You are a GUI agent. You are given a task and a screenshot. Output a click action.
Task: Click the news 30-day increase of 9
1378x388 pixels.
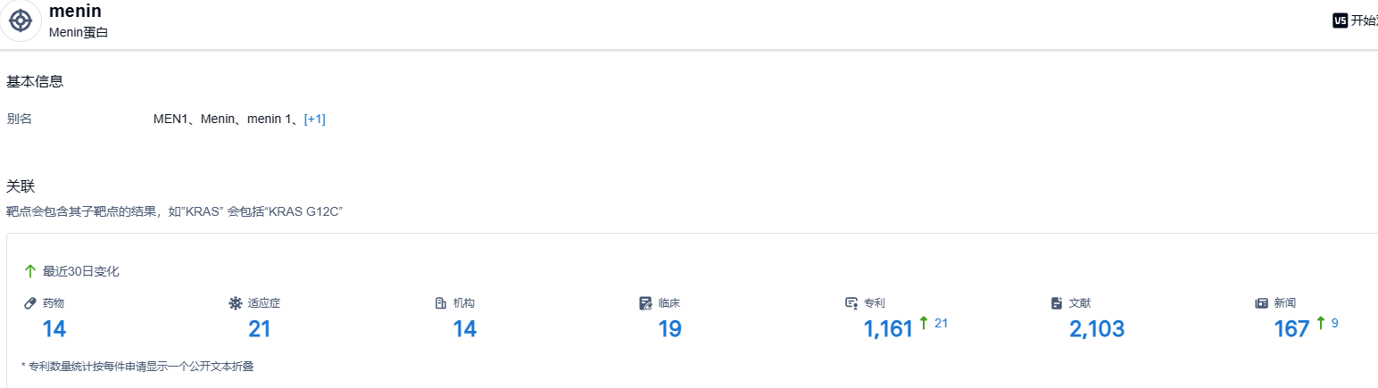1334,323
